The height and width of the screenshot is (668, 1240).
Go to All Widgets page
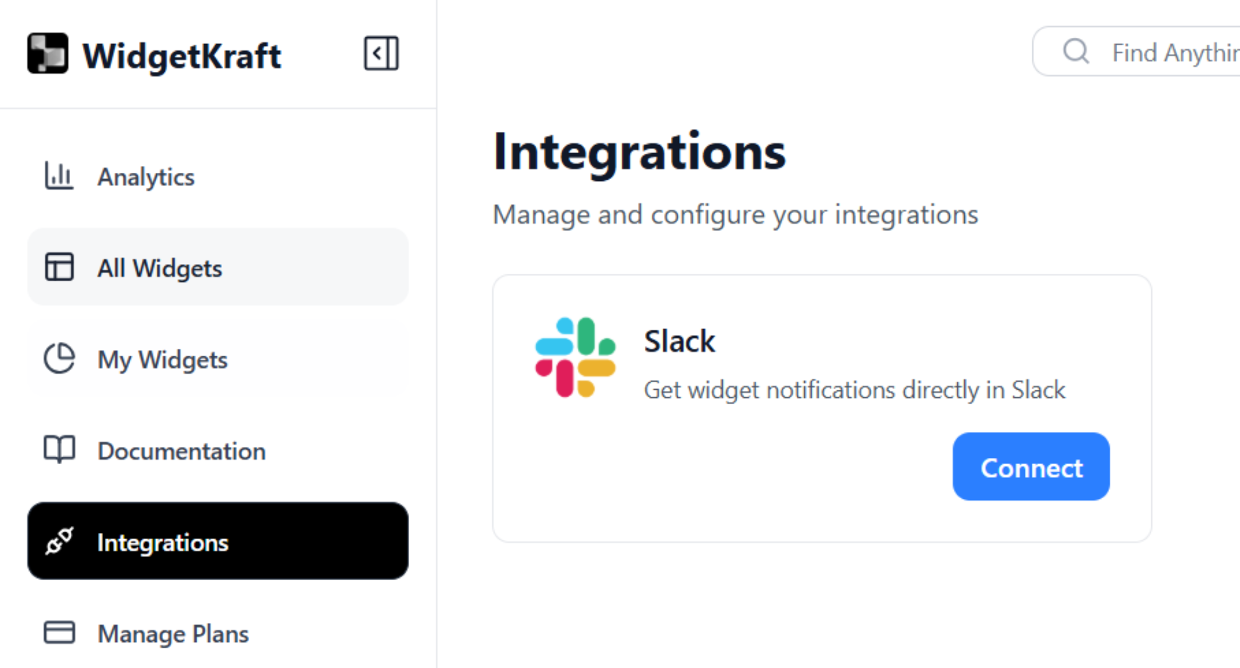(x=159, y=268)
